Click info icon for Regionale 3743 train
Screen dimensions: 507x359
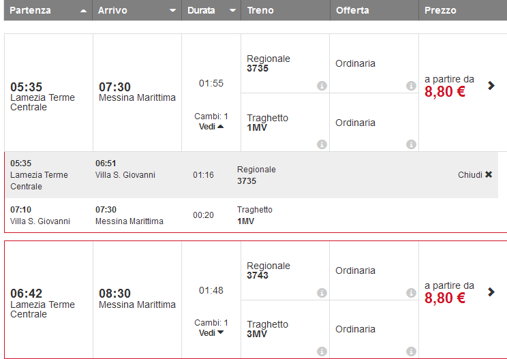click(322, 293)
